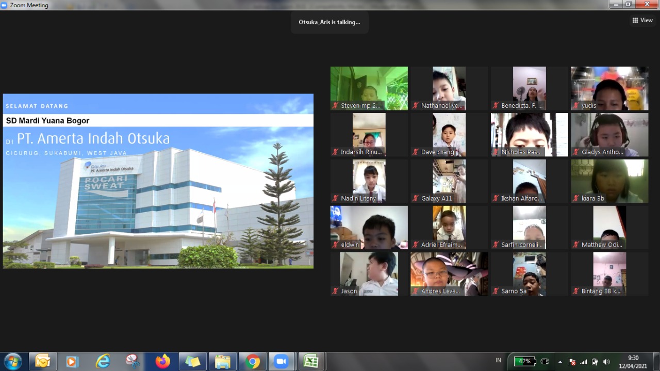Click the muted mic icon next to Jason
The image size is (660, 371).
pos(335,292)
